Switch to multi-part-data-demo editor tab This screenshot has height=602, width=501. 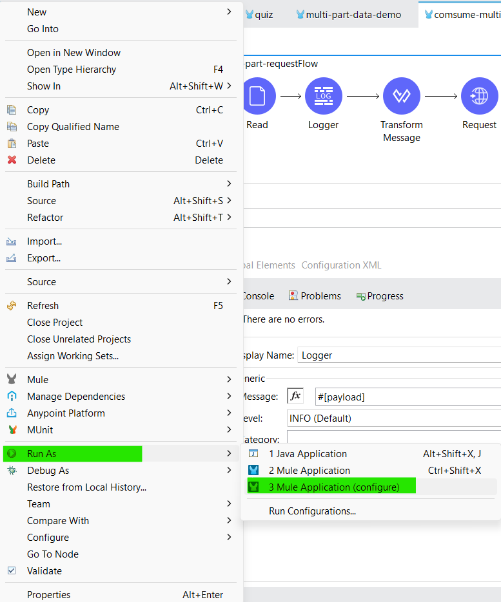pos(349,15)
